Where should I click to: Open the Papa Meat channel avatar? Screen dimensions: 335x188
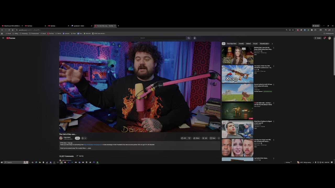tap(61, 138)
